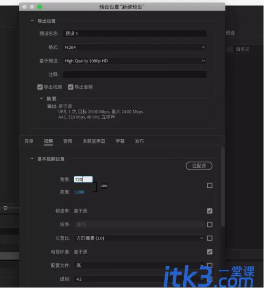Click 自定义 in the background panel
Screen dimensions: 264x288
[x=243, y=49]
